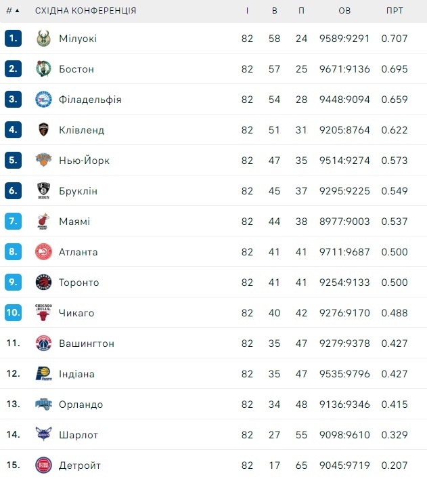This screenshot has height=479, width=427.
Task: Open the Клівленд team link
Action: tap(81, 130)
